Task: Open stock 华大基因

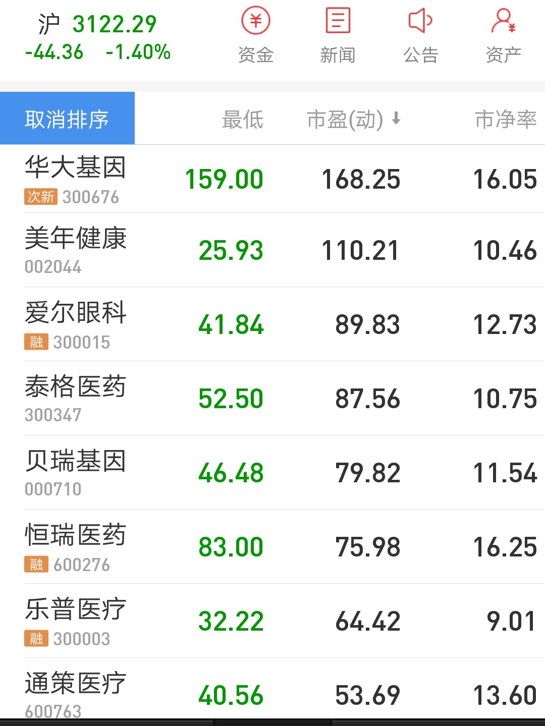Action: coord(75,167)
